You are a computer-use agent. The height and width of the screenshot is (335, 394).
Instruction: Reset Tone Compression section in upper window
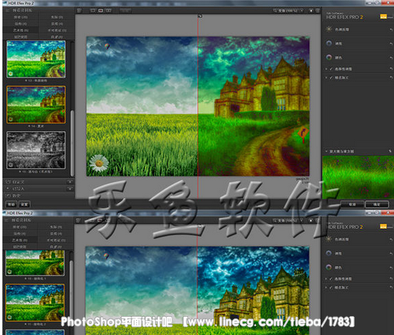391,29
